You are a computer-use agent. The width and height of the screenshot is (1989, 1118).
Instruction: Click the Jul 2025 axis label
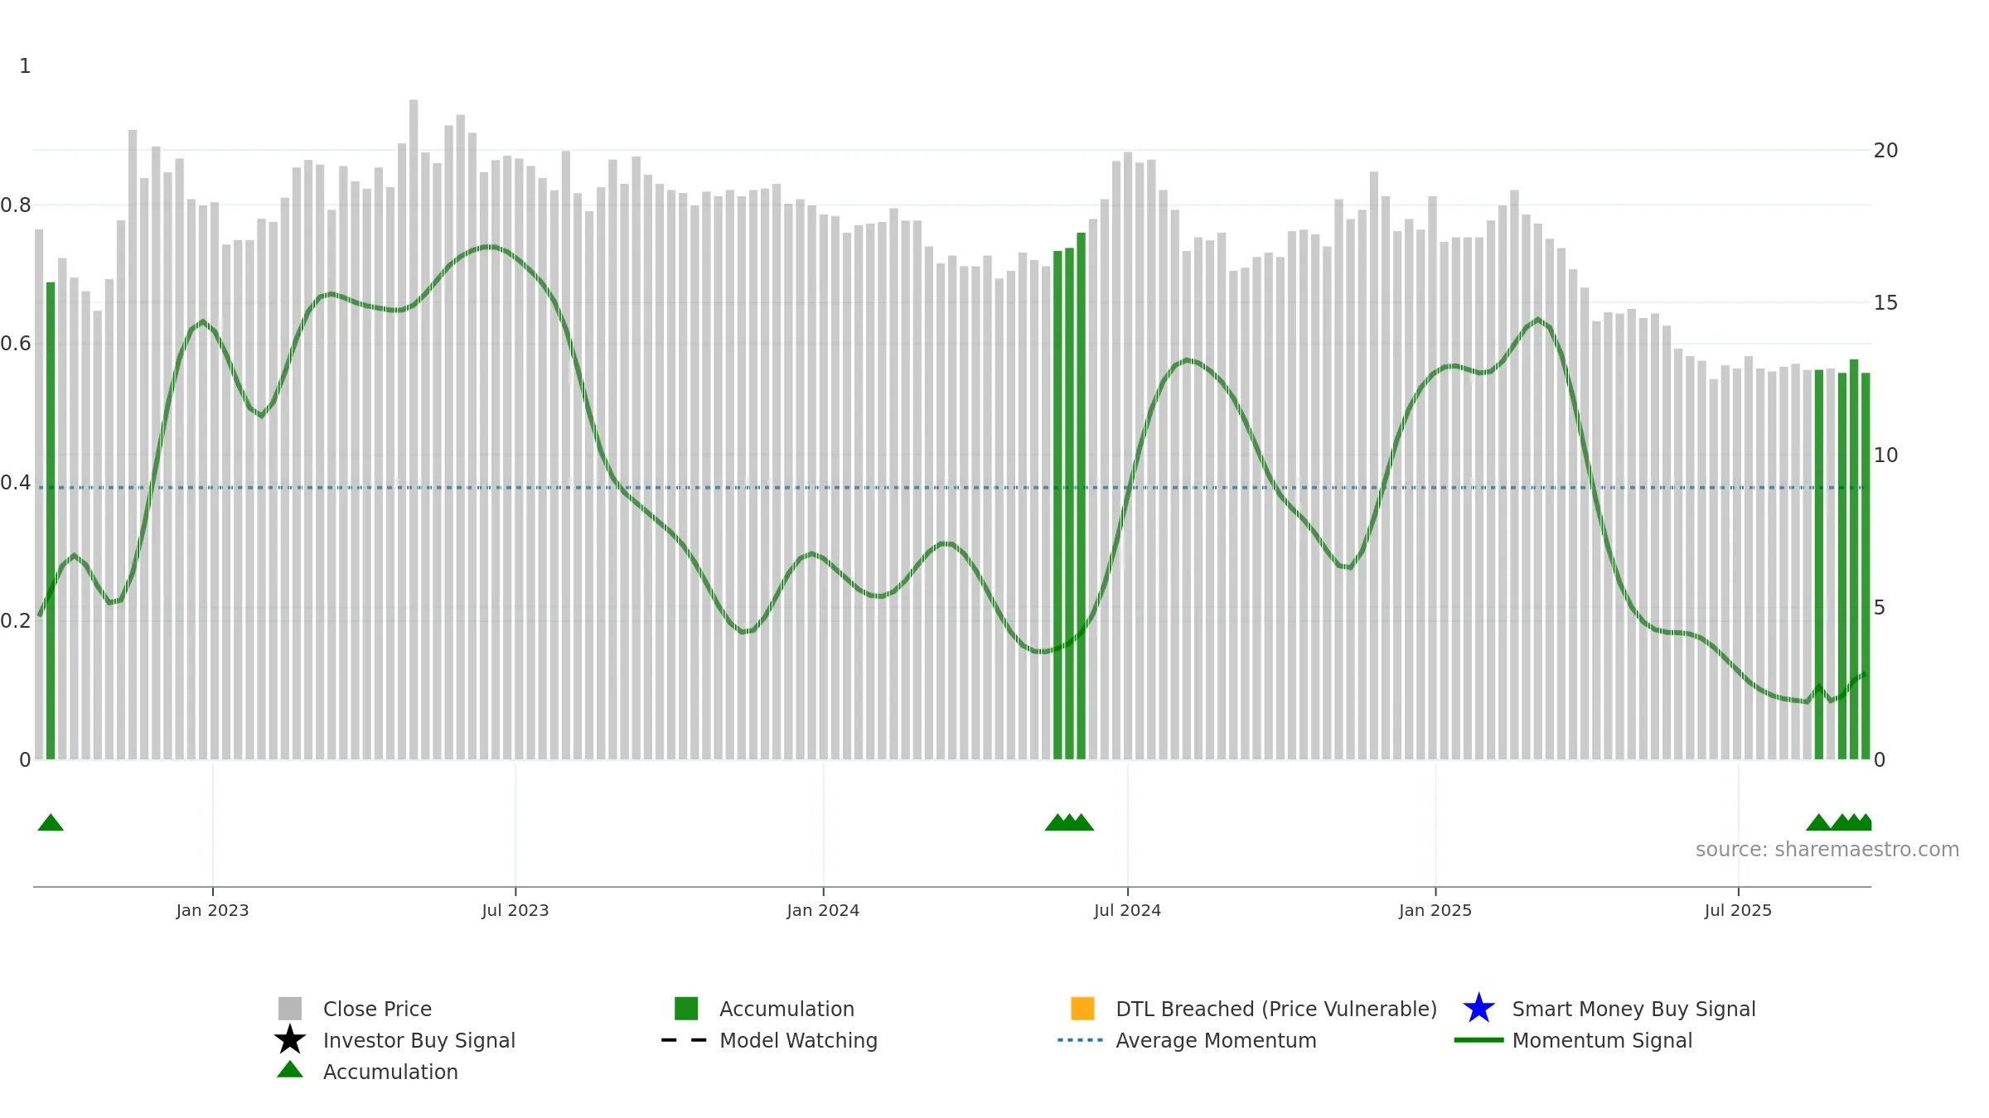click(x=1738, y=911)
